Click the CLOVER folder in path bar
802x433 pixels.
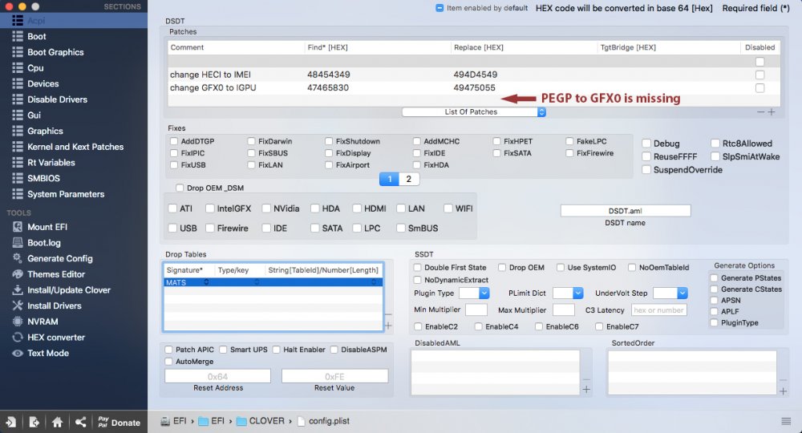[x=261, y=421]
